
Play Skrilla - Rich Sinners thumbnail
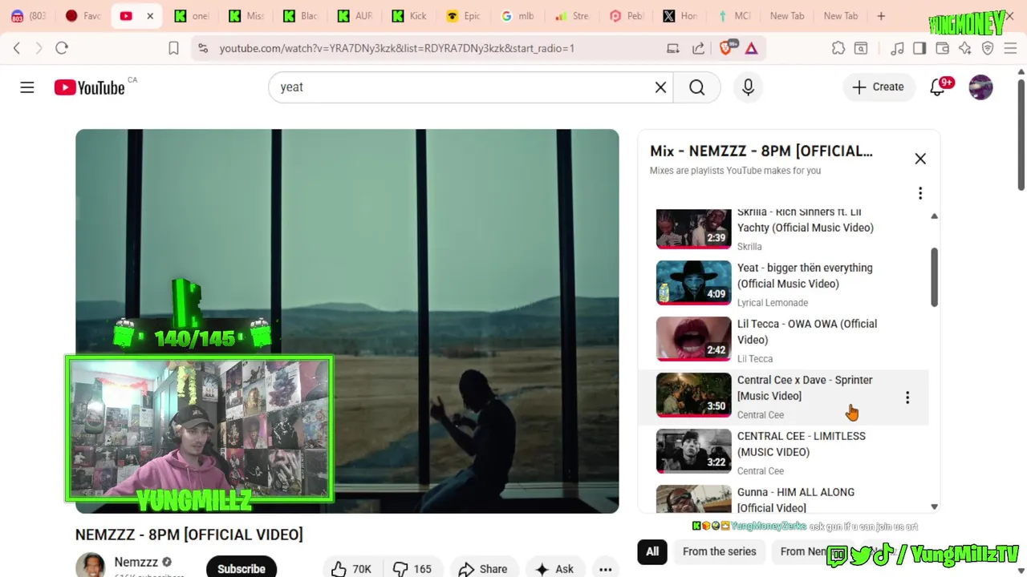694,228
